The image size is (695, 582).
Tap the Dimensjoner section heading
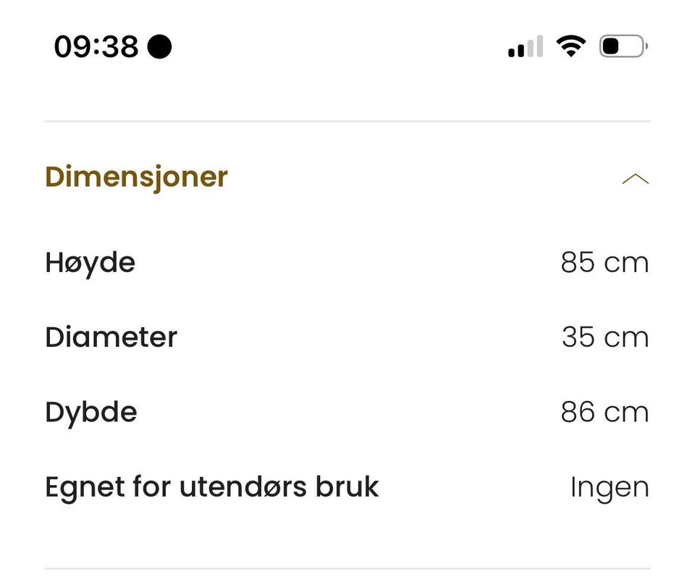pyautogui.click(x=136, y=177)
